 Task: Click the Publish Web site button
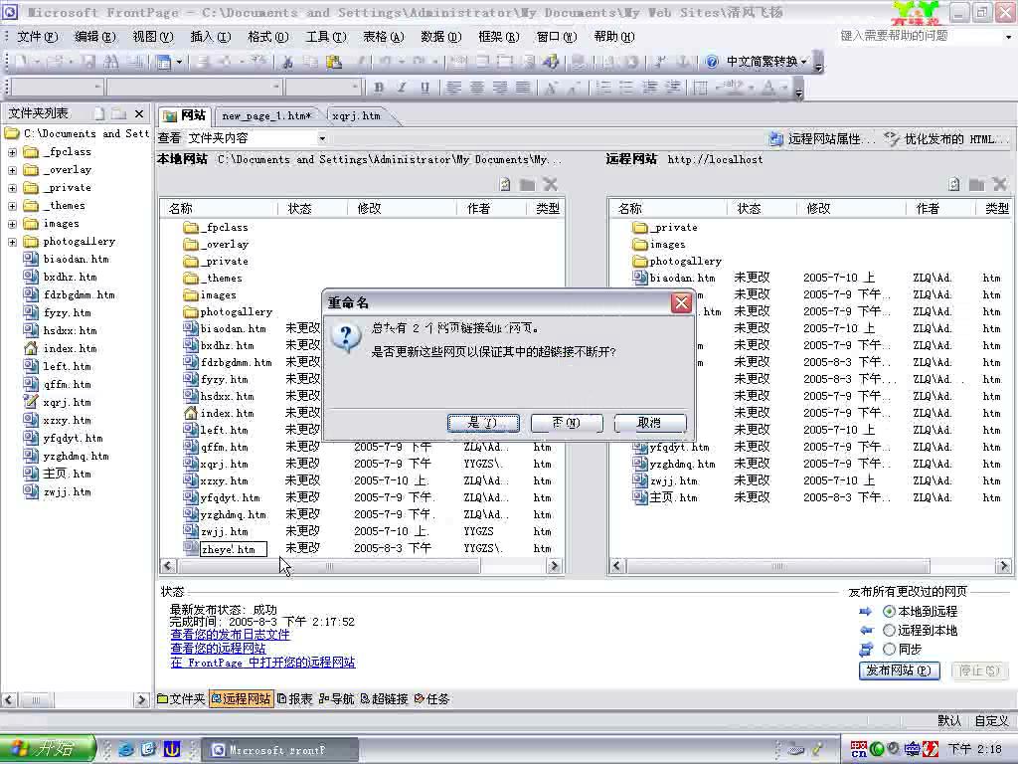click(899, 670)
